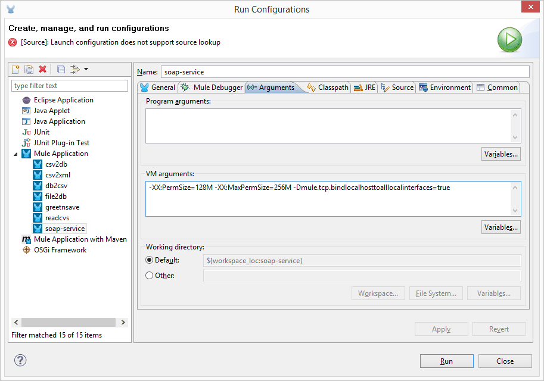The image size is (544, 381).
Task: Click in the type filter text field
Action: (70, 86)
